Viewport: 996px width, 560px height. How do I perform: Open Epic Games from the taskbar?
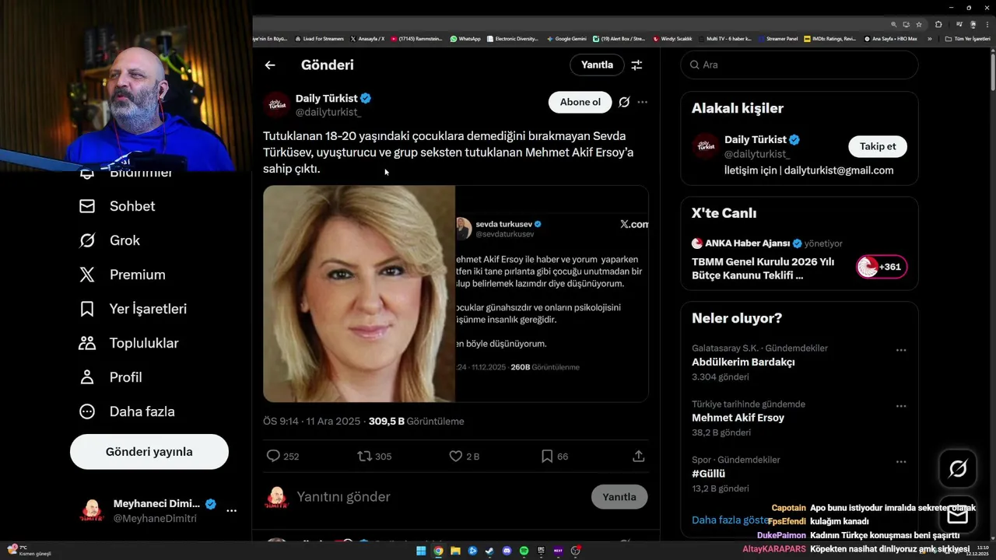coord(541,551)
